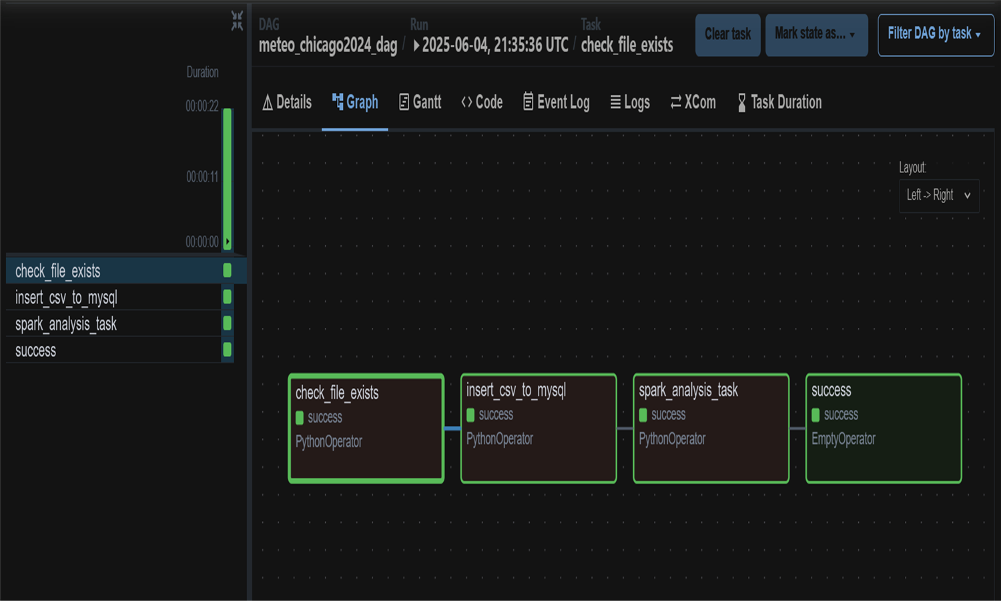Open the Filter DAG by task dropdown

935,34
